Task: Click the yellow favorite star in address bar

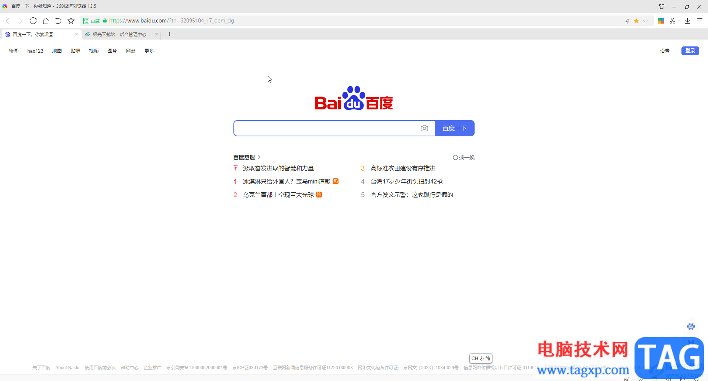Action: coord(636,21)
